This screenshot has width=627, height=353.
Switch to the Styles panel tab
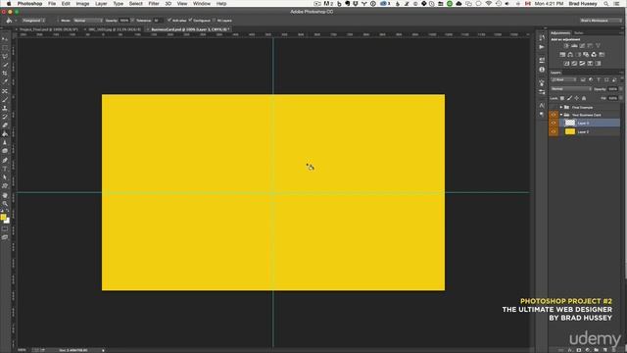point(579,32)
